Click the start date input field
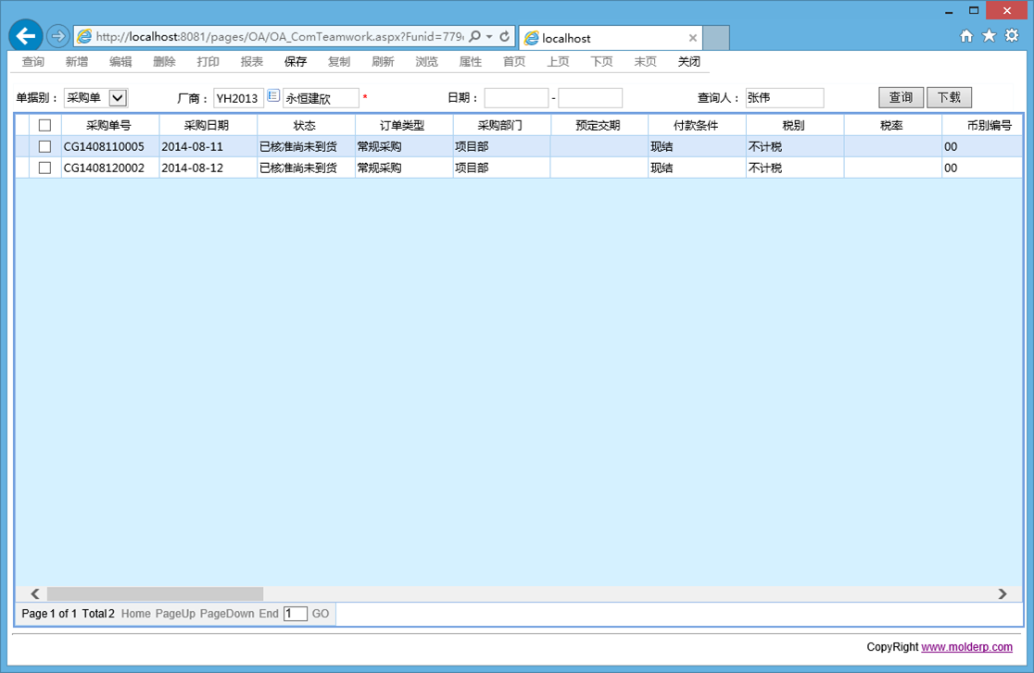Image resolution: width=1034 pixels, height=673 pixels. pos(516,98)
